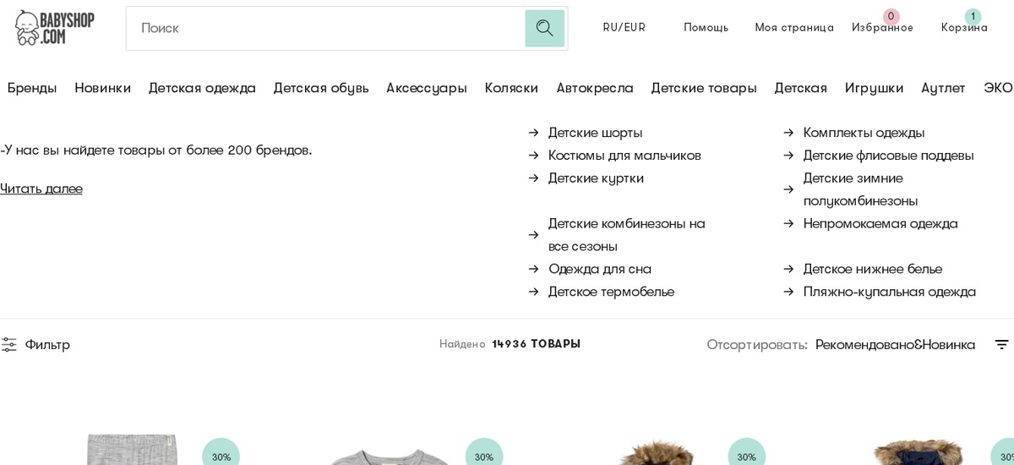Click the text about 200 brands

(156, 150)
